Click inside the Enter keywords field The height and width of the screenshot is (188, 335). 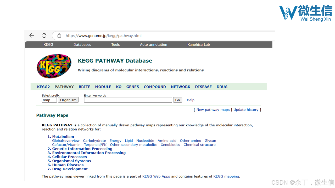tap(128, 100)
